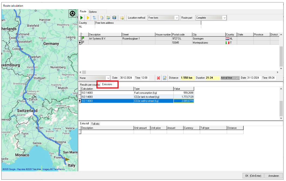Select the Emissions tab

(107, 84)
